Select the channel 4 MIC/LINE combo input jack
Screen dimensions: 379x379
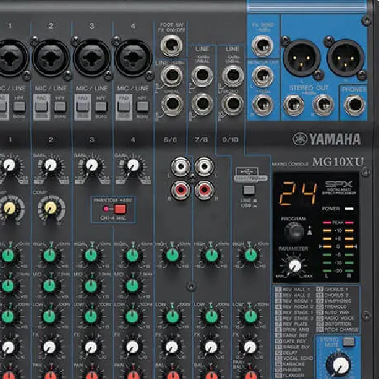point(133,58)
